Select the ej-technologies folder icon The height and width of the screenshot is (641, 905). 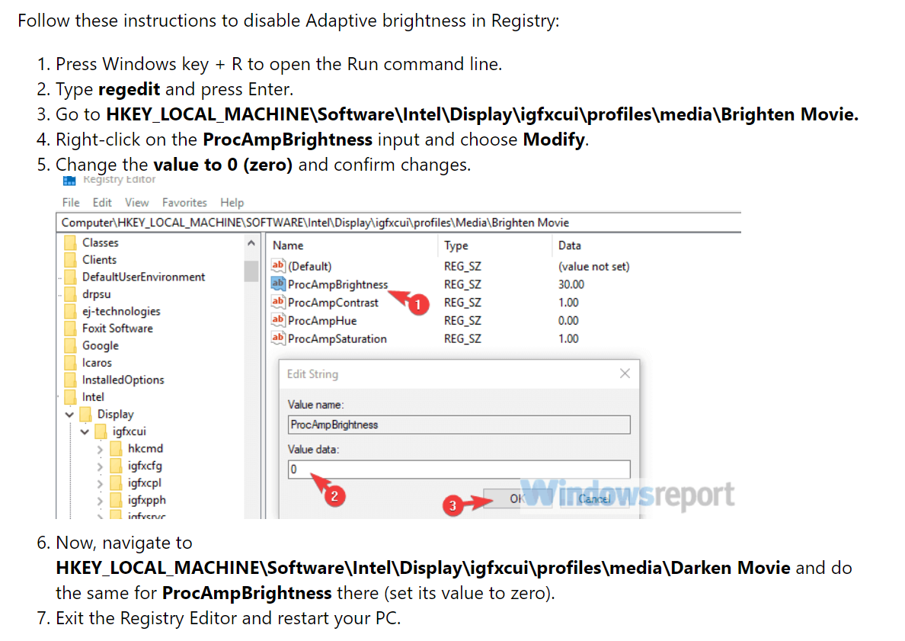(x=70, y=311)
